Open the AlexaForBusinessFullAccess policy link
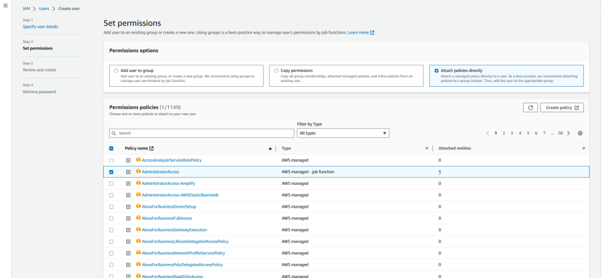The height and width of the screenshot is (278, 604). coord(167,218)
